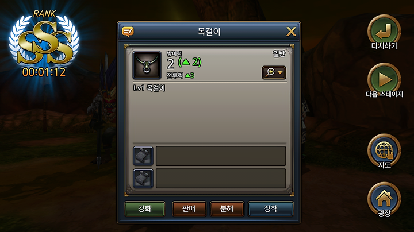Open the 지도 map globe icon
Image resolution: width=414 pixels, height=232 pixels.
384,150
